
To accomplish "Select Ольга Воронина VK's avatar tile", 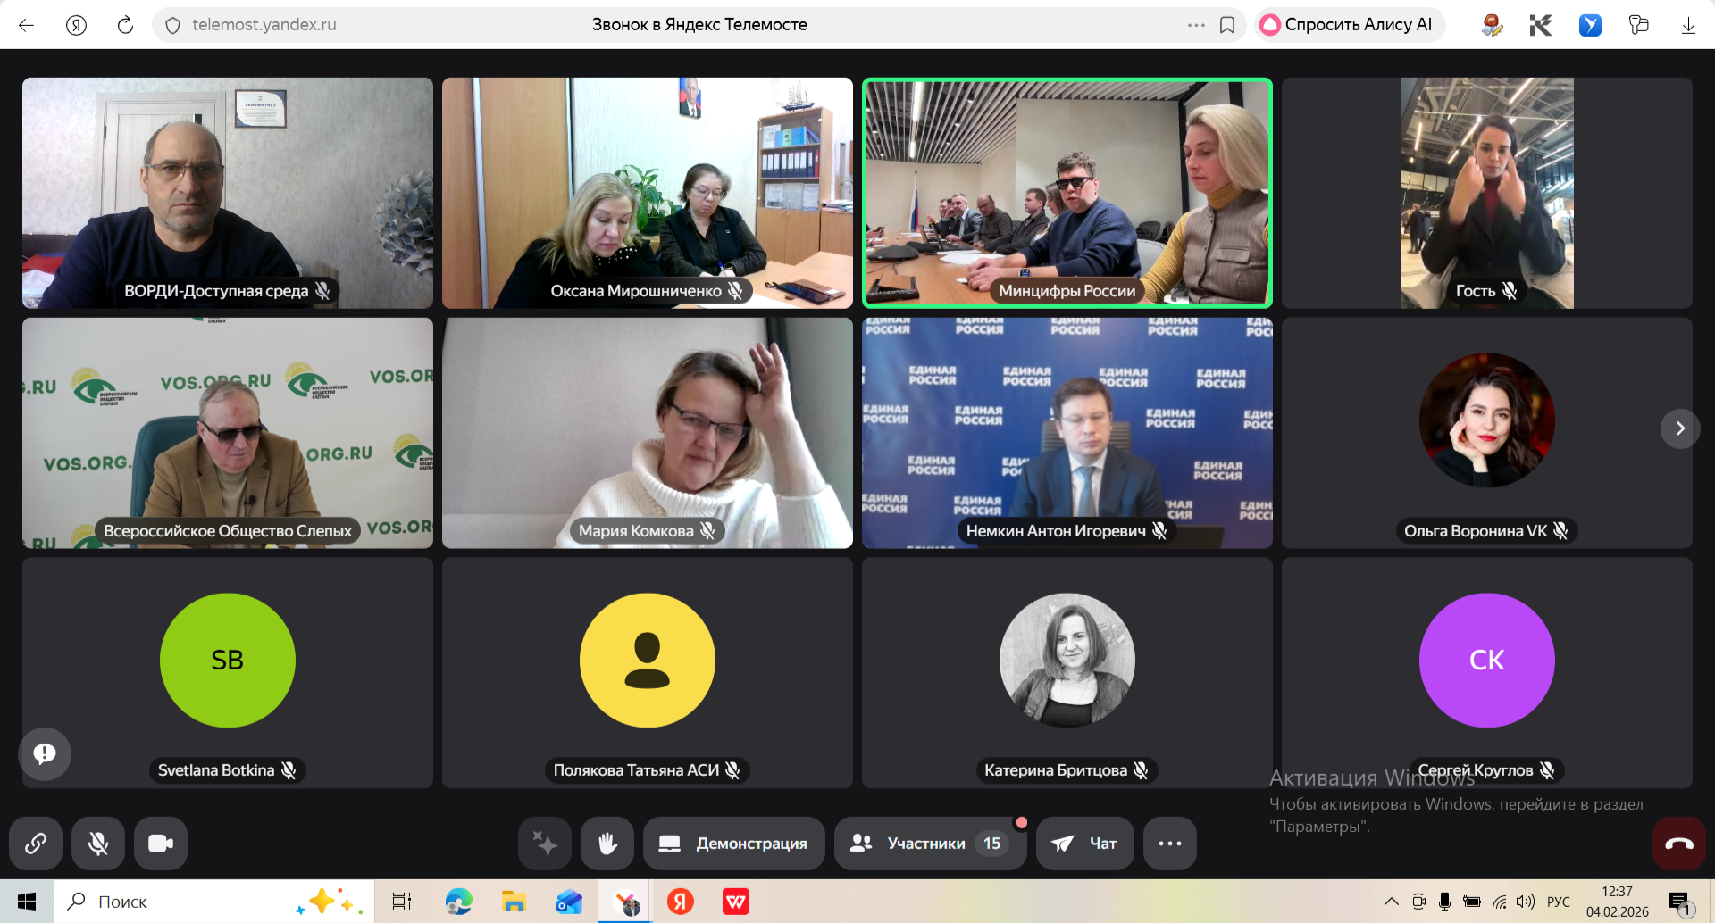I will [x=1487, y=433].
